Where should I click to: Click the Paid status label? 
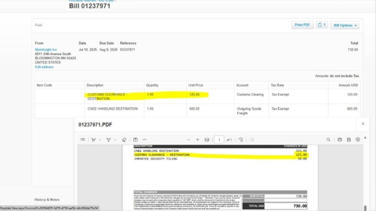tap(38, 25)
